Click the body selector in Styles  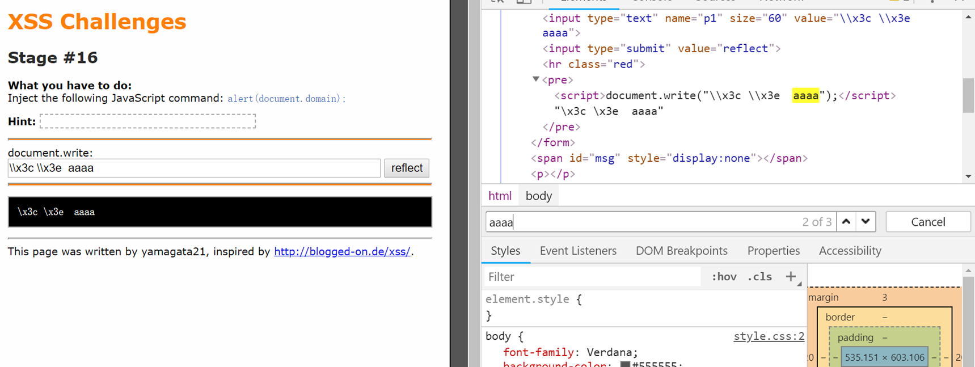click(x=498, y=336)
